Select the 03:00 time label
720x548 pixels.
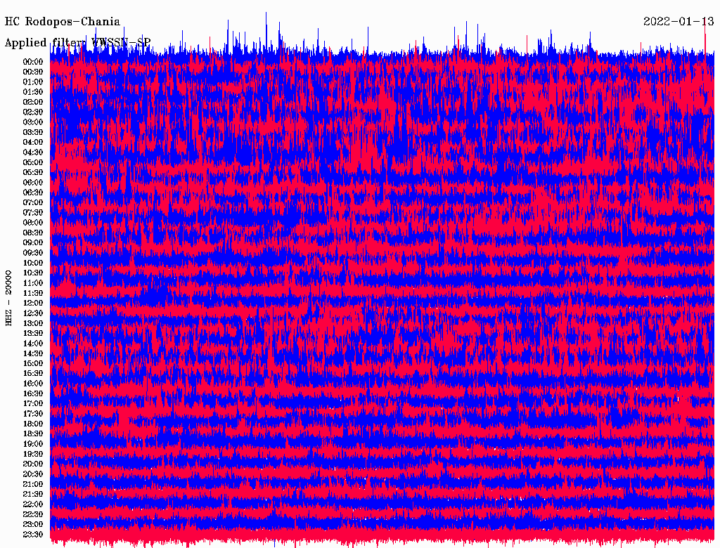coord(33,122)
